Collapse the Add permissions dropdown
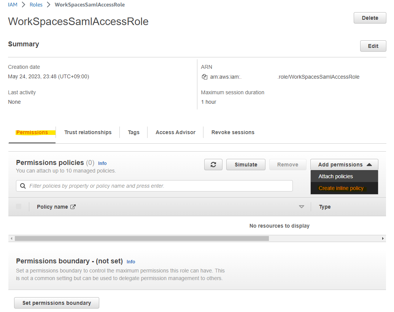394x312 pixels. pos(344,164)
